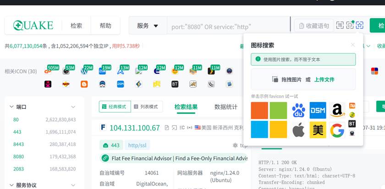Select the blue-yellow diamond related icon
385x189 pixels.
point(138,84)
